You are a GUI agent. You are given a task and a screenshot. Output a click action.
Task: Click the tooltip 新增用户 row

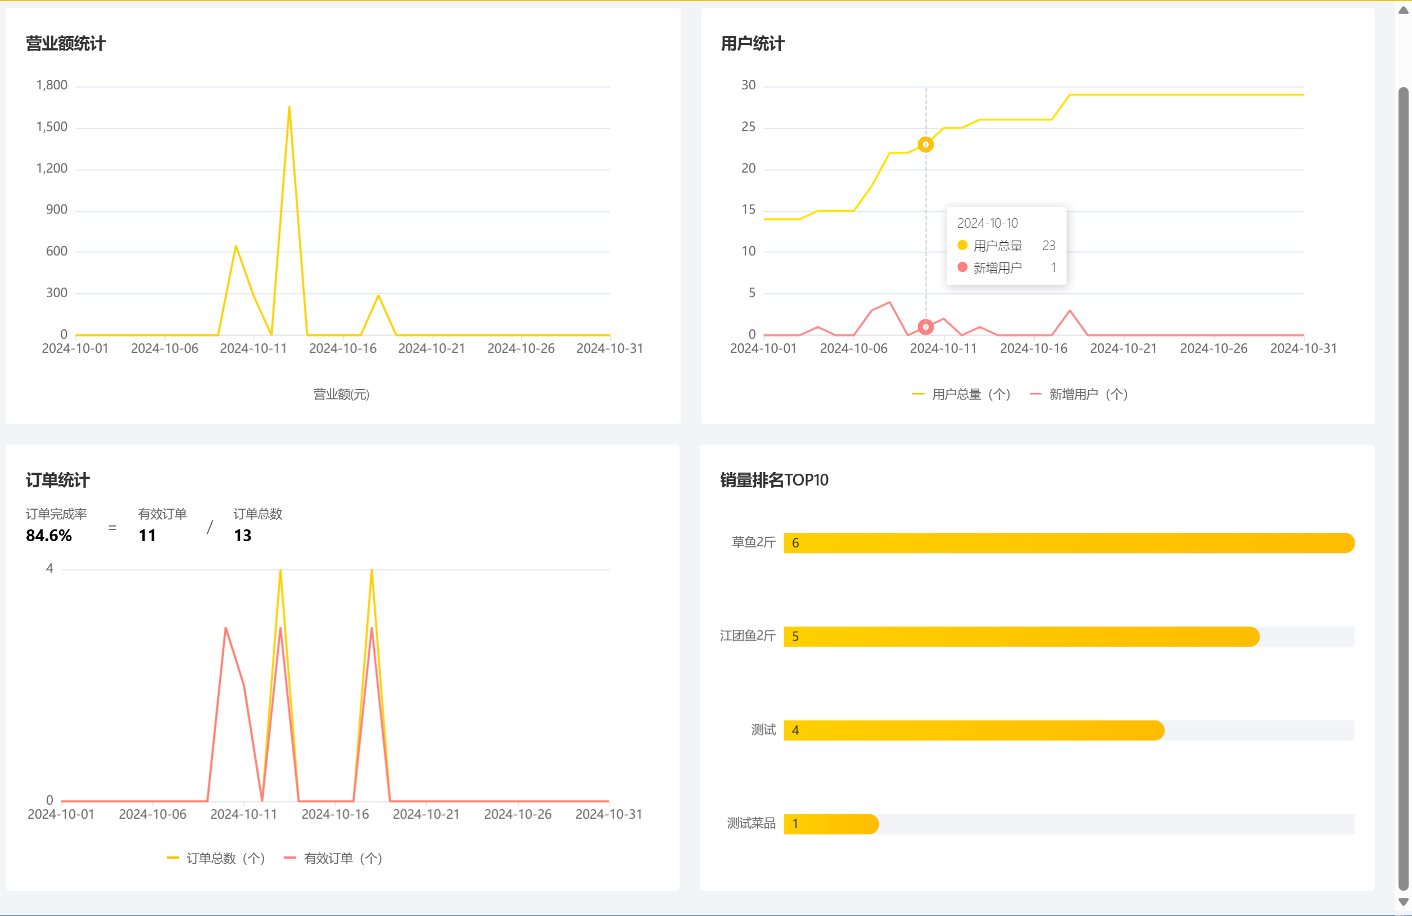(1006, 267)
